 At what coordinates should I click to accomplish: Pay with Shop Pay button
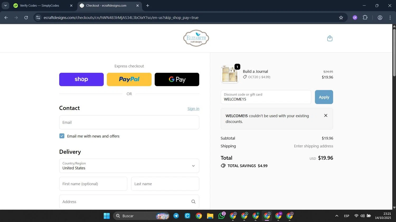81,79
